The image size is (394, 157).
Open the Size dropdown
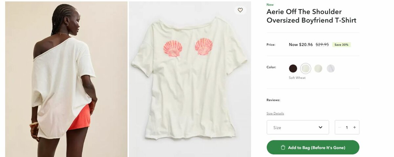(x=297, y=128)
